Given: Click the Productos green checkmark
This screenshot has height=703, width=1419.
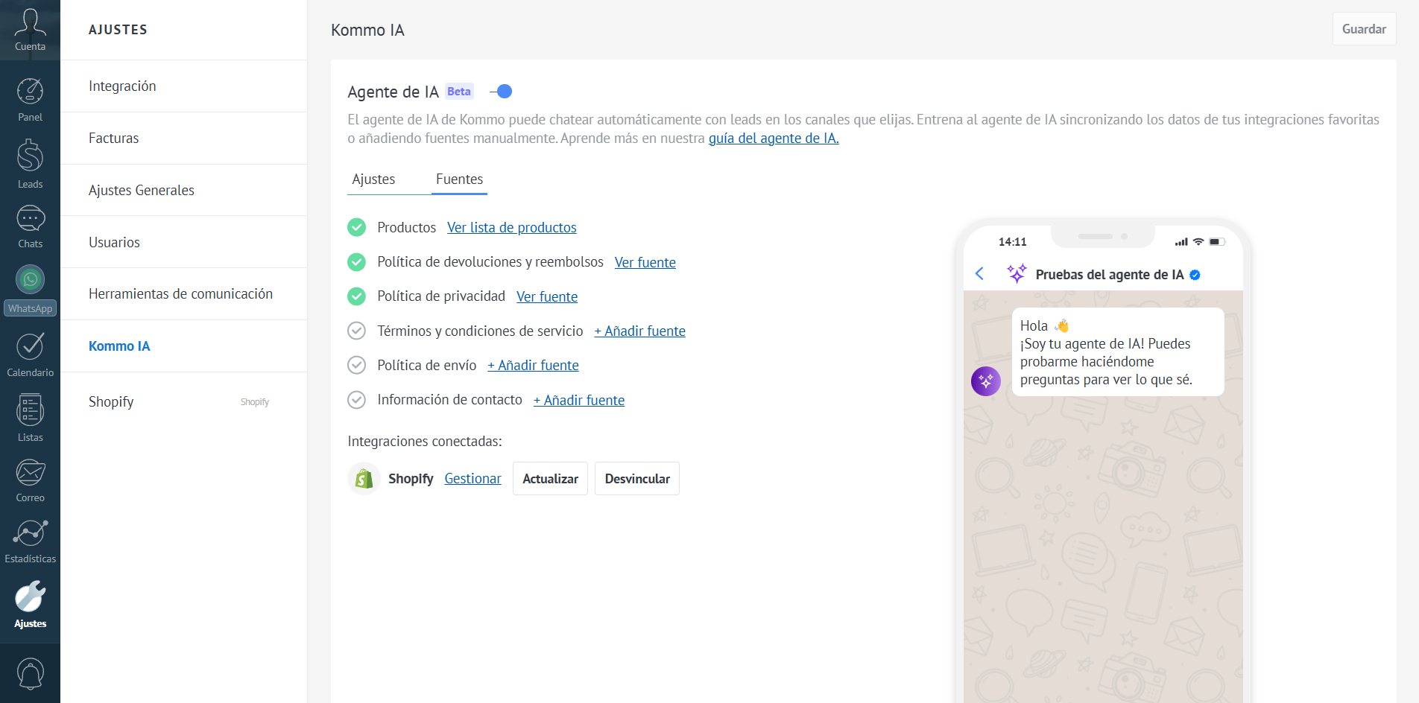Looking at the screenshot, I should 357,227.
